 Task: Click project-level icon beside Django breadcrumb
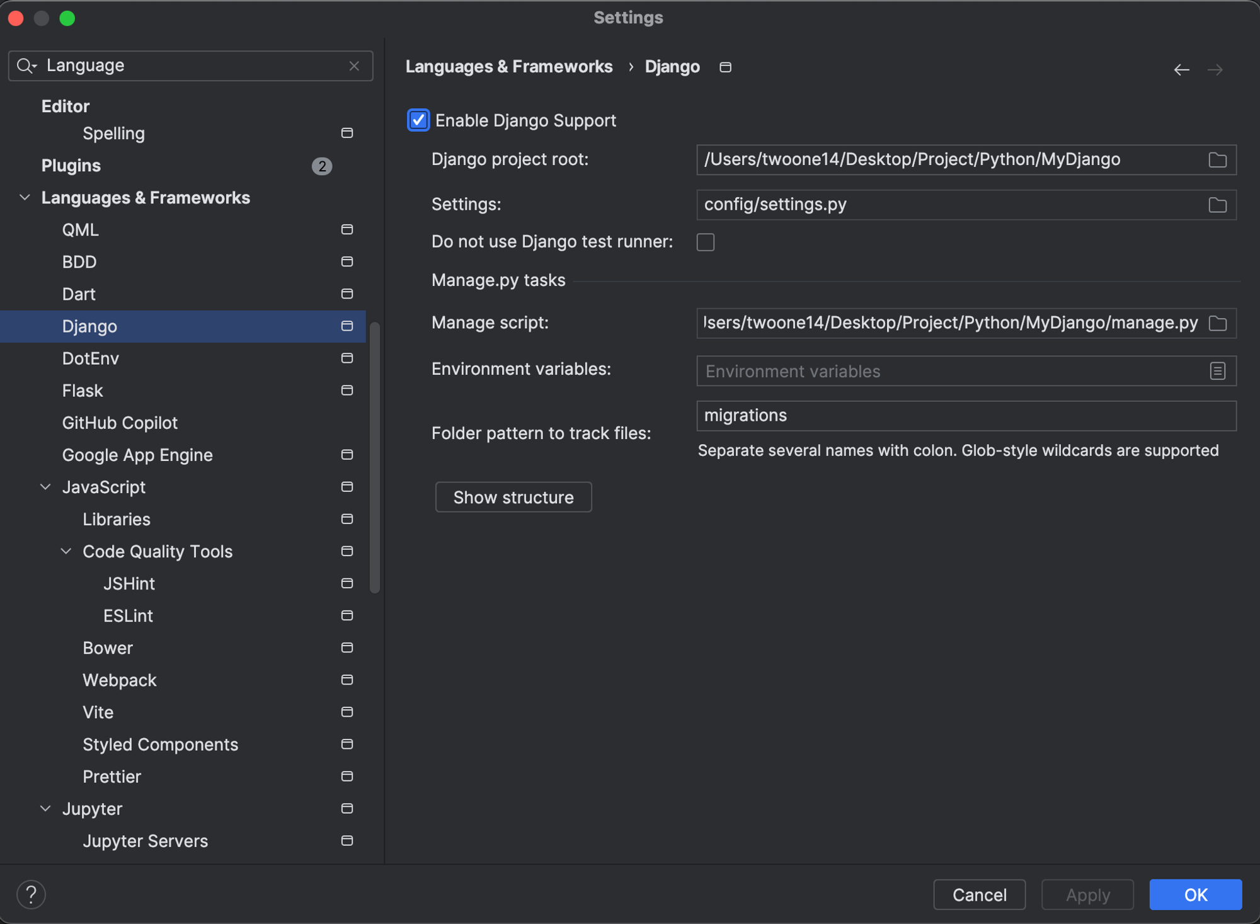tap(725, 67)
